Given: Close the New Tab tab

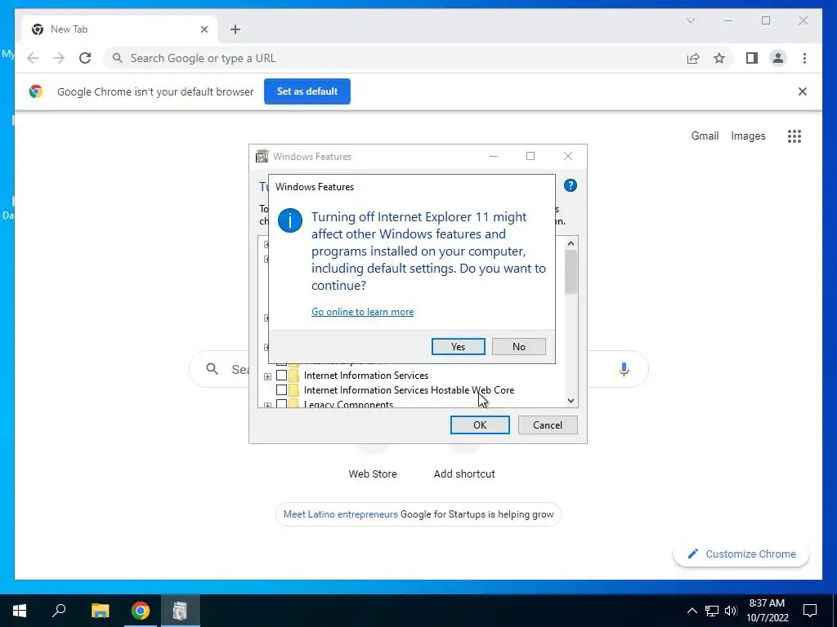Looking at the screenshot, I should tap(204, 29).
